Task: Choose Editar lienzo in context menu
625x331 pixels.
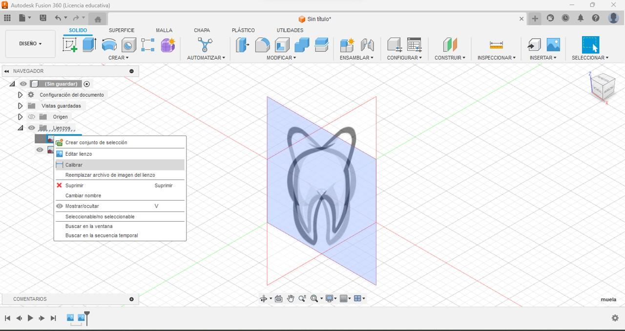Action: (120, 154)
